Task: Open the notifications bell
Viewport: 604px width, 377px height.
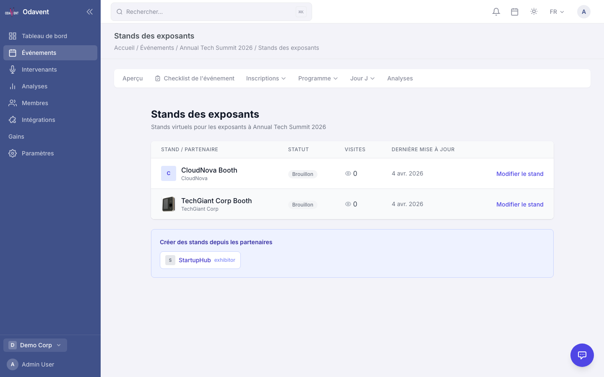Action: 496,12
